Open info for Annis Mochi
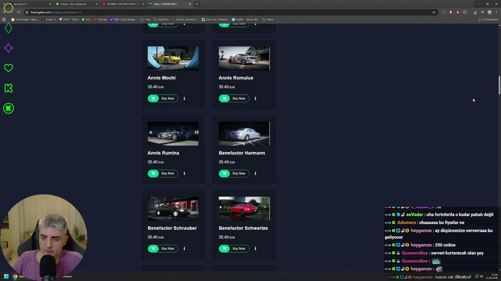This screenshot has width=501, height=281. click(x=184, y=98)
